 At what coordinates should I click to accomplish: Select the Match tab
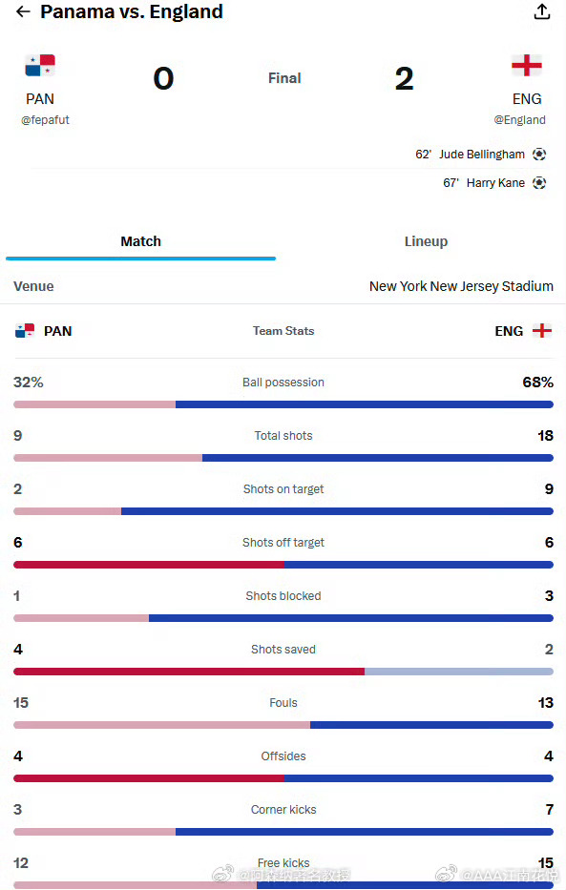click(141, 241)
